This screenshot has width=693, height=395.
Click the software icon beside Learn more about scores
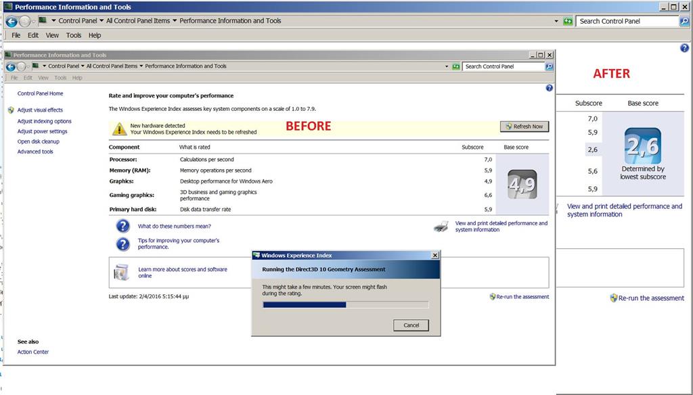(x=121, y=272)
